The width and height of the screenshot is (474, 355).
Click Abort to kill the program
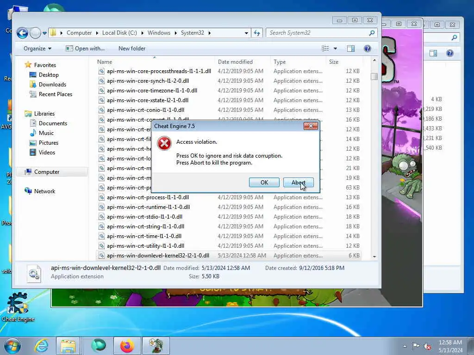click(298, 182)
